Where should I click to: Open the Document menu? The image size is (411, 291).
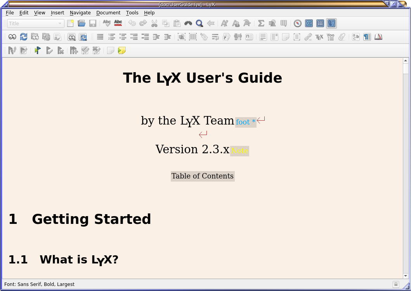click(108, 12)
